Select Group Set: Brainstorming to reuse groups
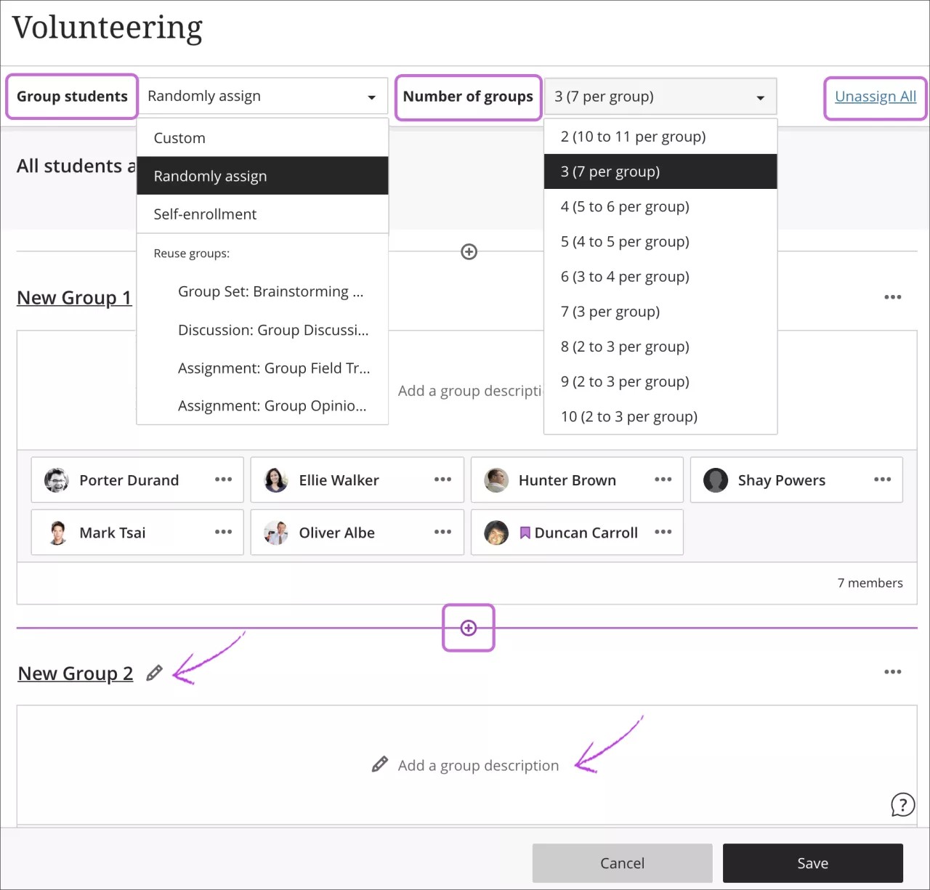The image size is (930, 890). point(270,291)
